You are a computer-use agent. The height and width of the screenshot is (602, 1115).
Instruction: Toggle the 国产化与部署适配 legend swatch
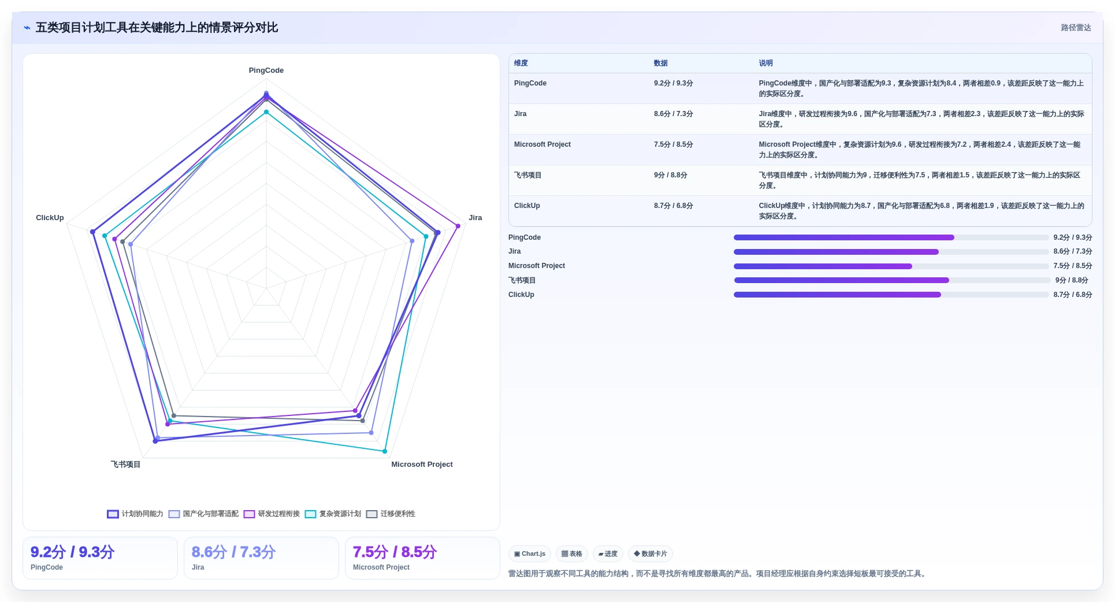pos(174,514)
